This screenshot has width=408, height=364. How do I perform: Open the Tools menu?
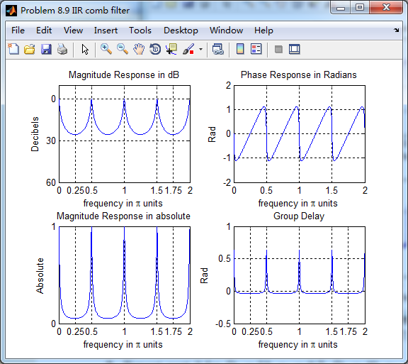(x=140, y=31)
